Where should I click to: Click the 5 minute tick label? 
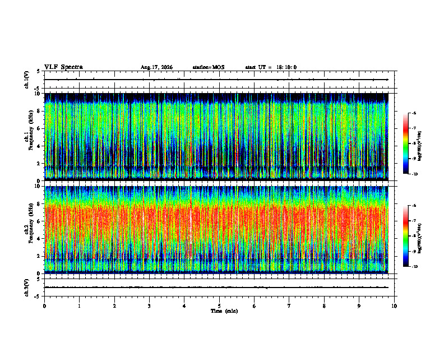[219, 306]
